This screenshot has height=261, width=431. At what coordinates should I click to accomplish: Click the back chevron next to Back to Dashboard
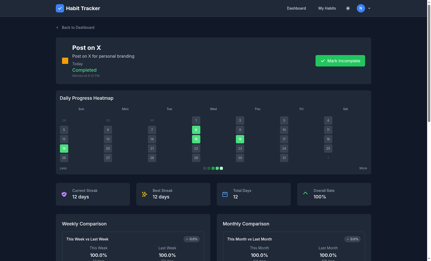[x=57, y=27]
